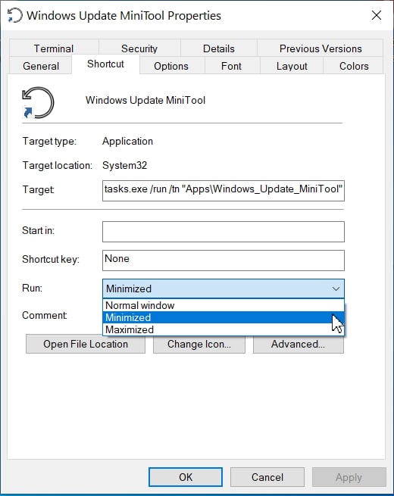Viewport: 394px width, 496px height.
Task: Focus the Start in text box
Action: pos(224,232)
